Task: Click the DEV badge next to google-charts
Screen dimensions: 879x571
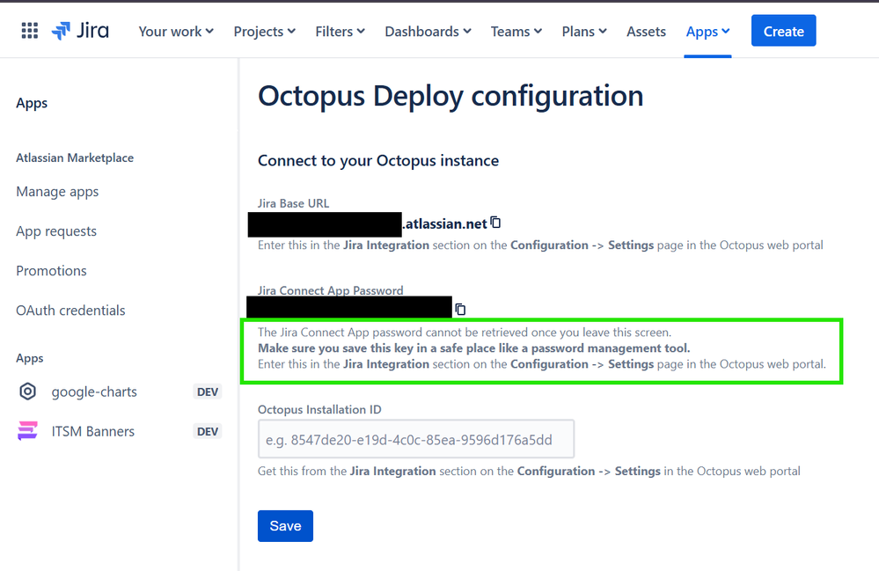Action: (x=208, y=392)
